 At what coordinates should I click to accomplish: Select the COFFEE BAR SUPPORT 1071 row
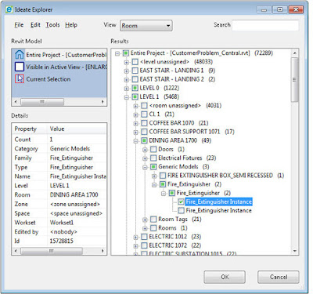coord(192,132)
